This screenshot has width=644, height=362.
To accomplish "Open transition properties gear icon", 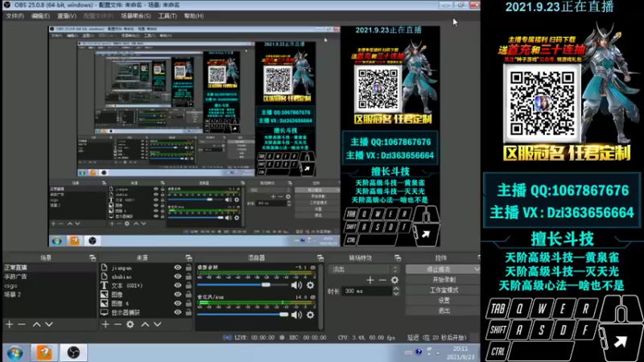I will tap(394, 280).
